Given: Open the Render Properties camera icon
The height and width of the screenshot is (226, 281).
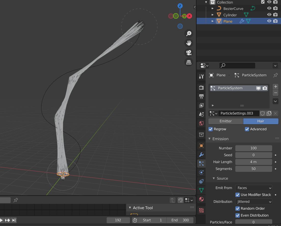Looking at the screenshot, I should coord(201,87).
